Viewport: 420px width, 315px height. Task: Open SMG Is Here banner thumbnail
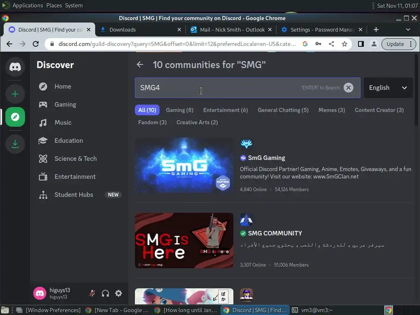[x=184, y=240]
